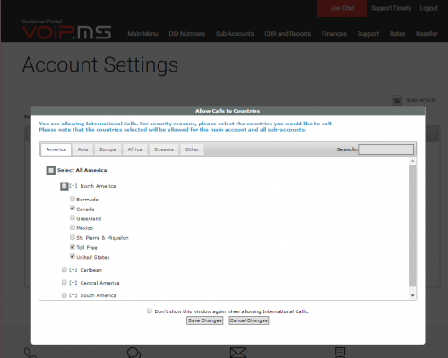This screenshot has width=448, height=358.
Task: Expand the Caribean region list
Action: (x=73, y=270)
